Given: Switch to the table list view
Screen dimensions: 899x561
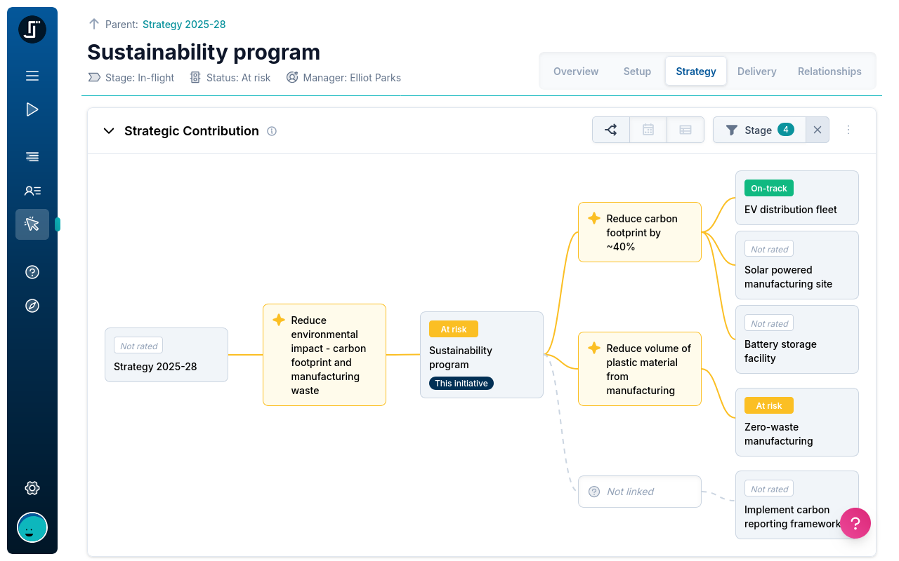Looking at the screenshot, I should tap(685, 130).
